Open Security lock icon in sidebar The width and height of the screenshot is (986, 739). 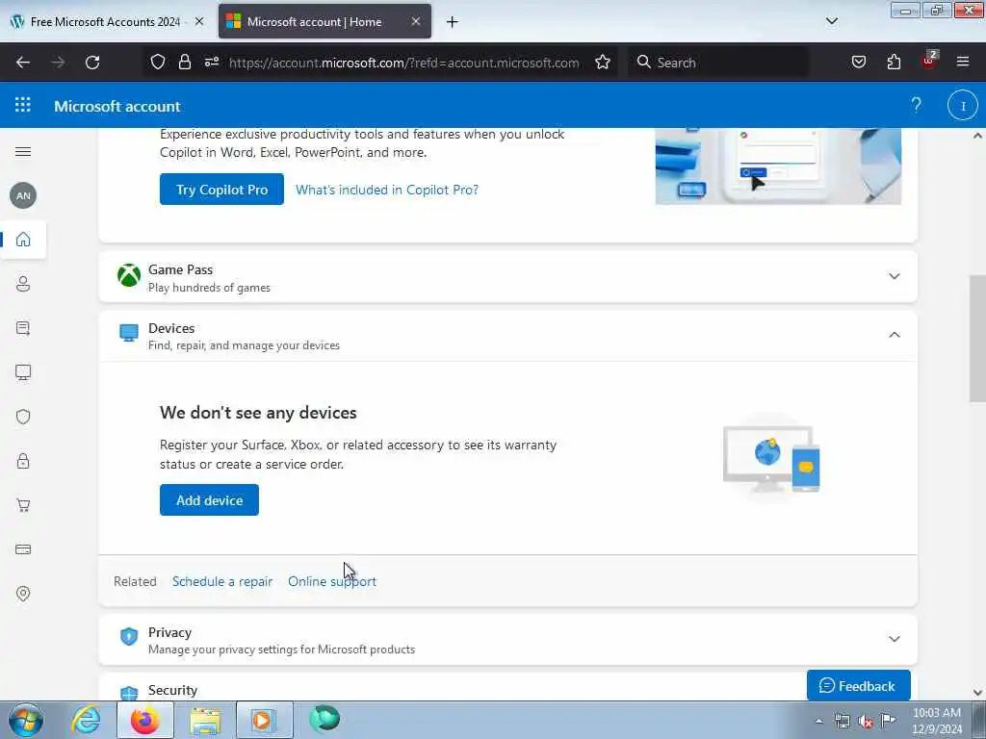[x=23, y=461]
